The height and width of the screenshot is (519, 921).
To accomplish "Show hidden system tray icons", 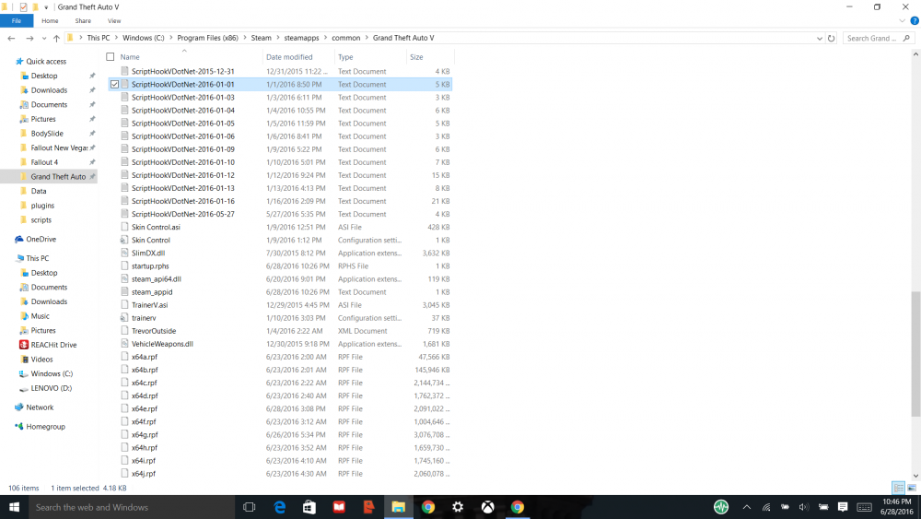I will (747, 507).
